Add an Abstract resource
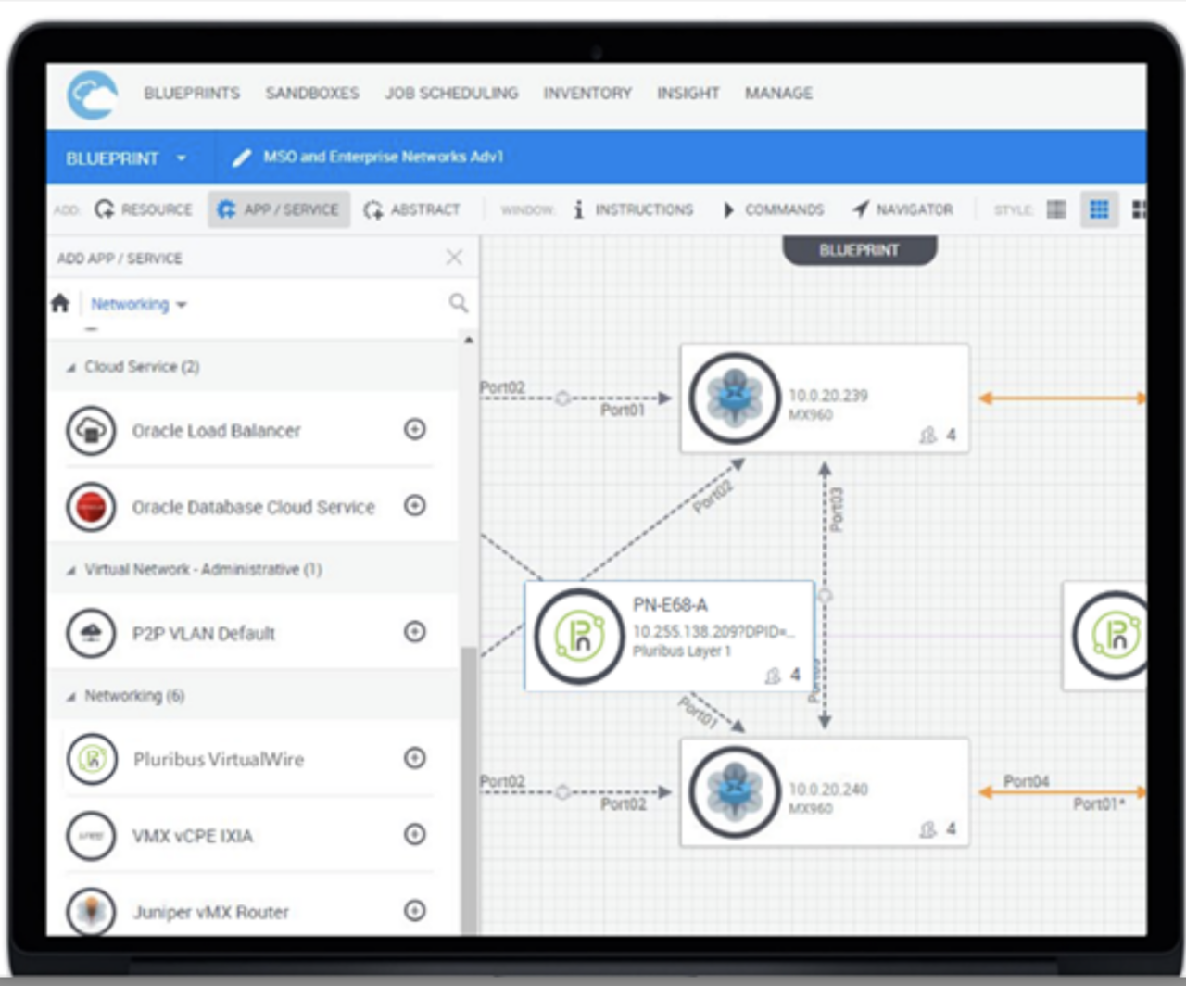The width and height of the screenshot is (1186, 986). (x=411, y=209)
